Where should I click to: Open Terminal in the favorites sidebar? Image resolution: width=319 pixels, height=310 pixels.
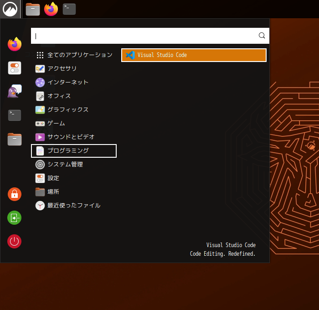click(15, 115)
